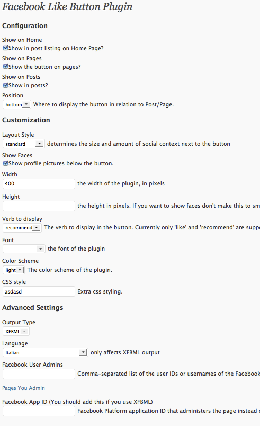260x426 pixels.
Task: Toggle Show the button on pages checkbox
Action: (x=5, y=67)
